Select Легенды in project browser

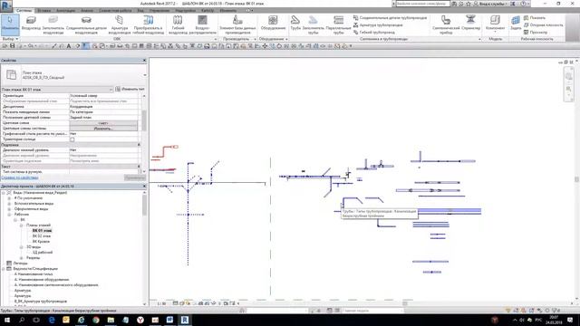coord(20,264)
